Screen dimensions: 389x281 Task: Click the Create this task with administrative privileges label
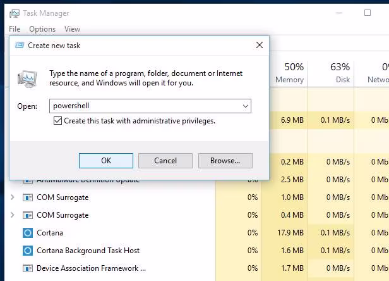pos(140,121)
